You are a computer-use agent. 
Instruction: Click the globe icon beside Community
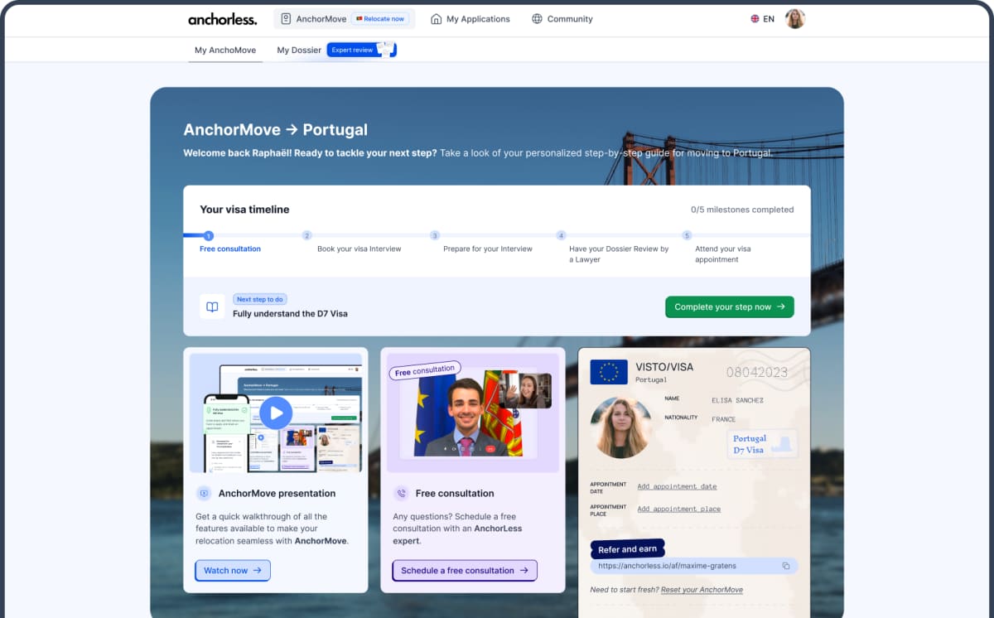(537, 19)
